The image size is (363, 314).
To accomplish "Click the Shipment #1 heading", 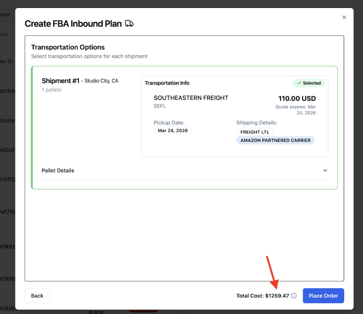I will [60, 81].
